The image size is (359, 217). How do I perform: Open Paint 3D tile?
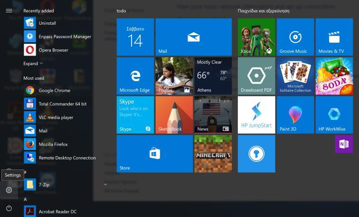[295, 115]
